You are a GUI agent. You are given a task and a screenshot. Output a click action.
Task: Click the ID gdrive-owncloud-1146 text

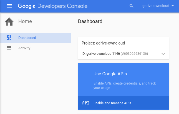coord(101,53)
